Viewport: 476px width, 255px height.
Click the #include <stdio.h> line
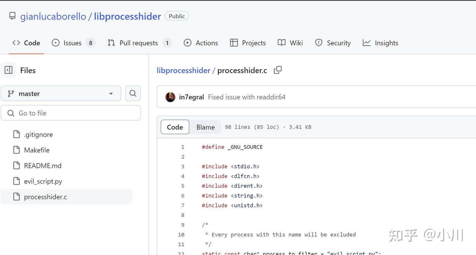(x=230, y=167)
